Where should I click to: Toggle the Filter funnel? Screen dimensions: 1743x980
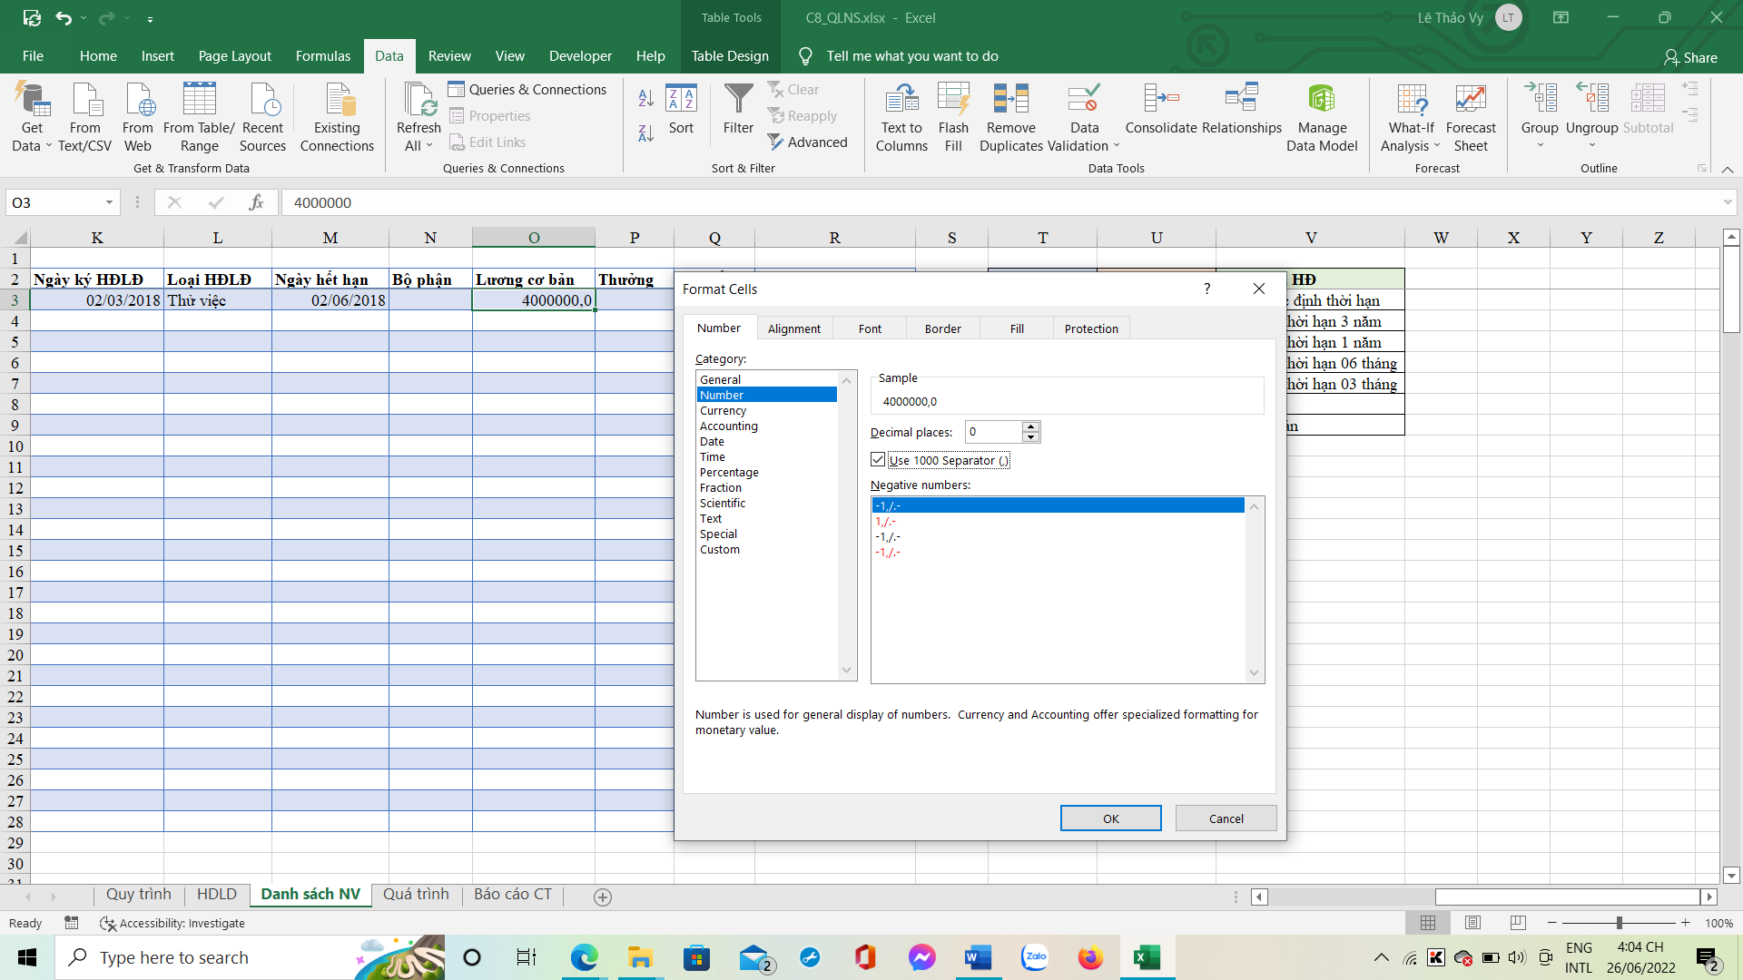coord(738,109)
